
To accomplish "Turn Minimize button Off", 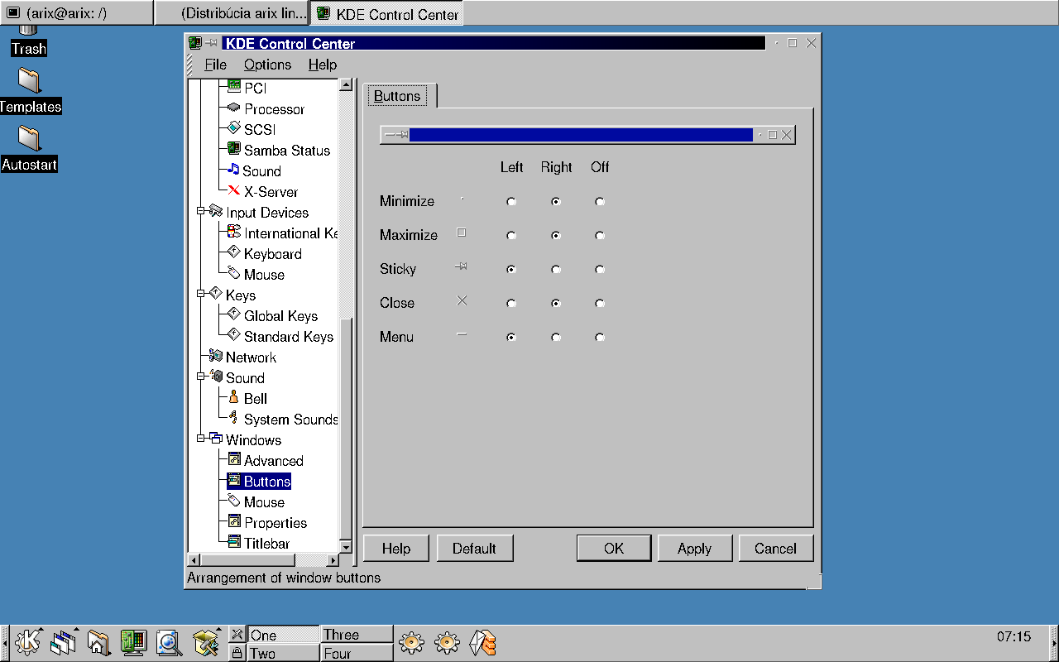I will (600, 201).
